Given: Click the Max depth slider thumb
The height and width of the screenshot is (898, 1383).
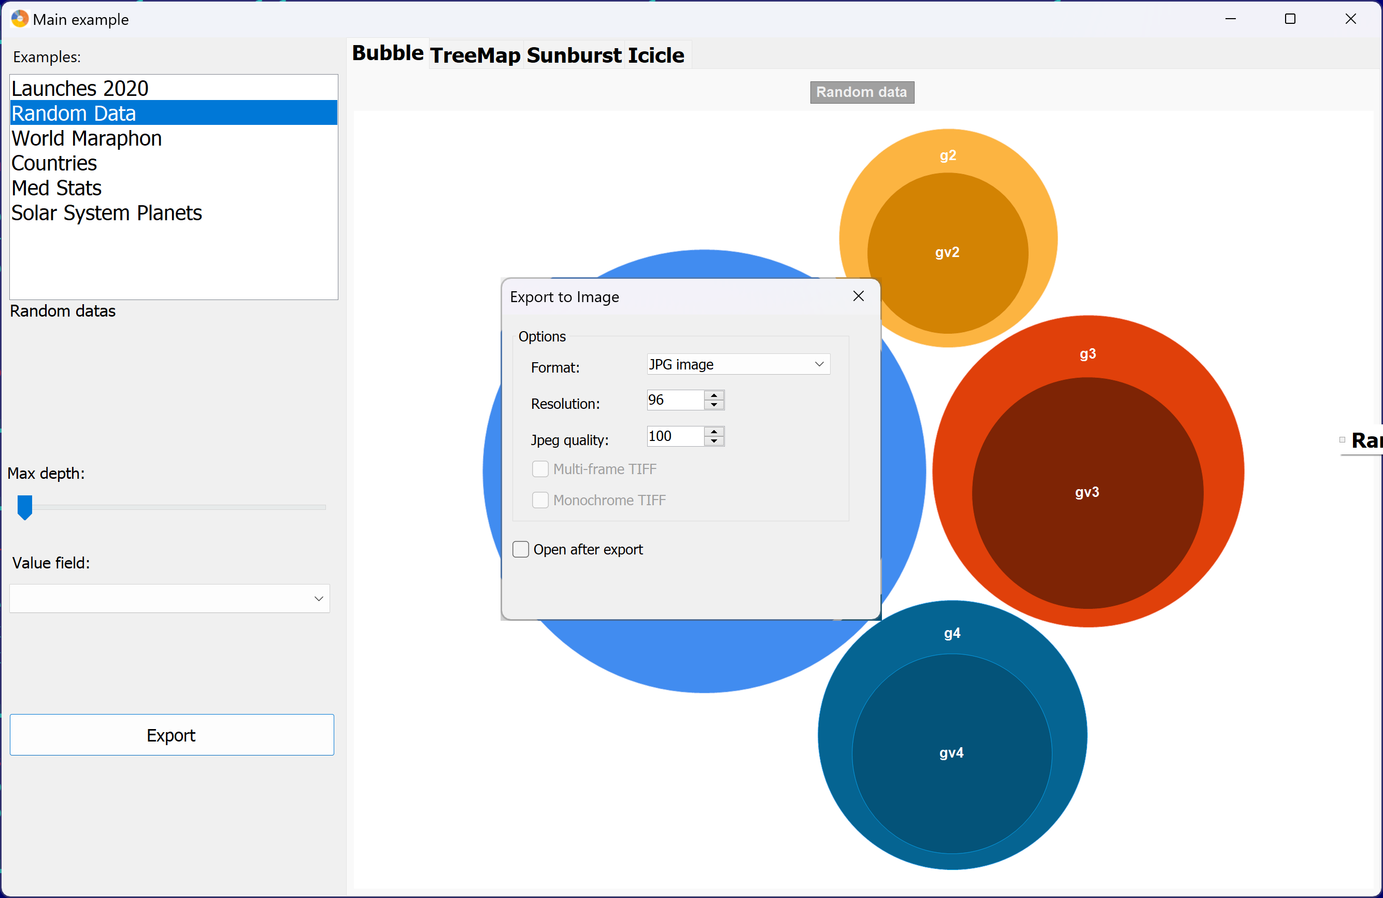Looking at the screenshot, I should (24, 507).
